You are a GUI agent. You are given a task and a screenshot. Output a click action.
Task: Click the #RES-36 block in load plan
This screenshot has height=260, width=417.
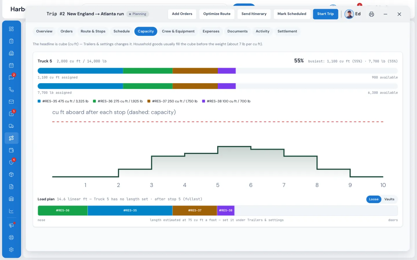tap(63, 211)
